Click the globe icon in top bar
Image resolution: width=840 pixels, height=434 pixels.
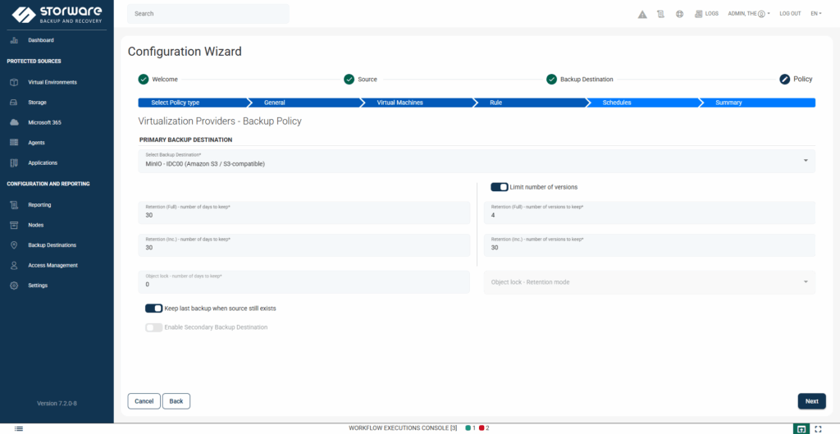point(679,14)
